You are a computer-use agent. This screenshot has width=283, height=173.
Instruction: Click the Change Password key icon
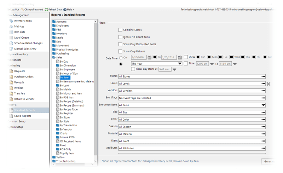[22, 10]
